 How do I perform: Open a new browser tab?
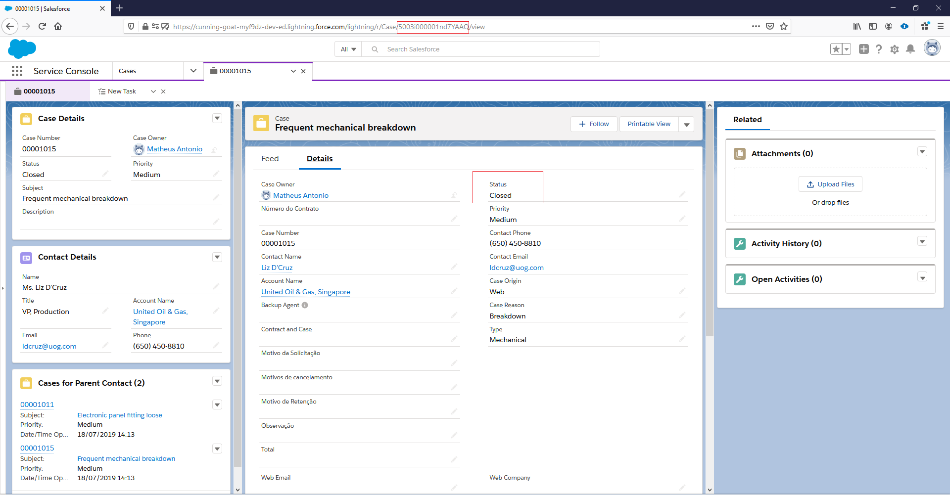119,8
